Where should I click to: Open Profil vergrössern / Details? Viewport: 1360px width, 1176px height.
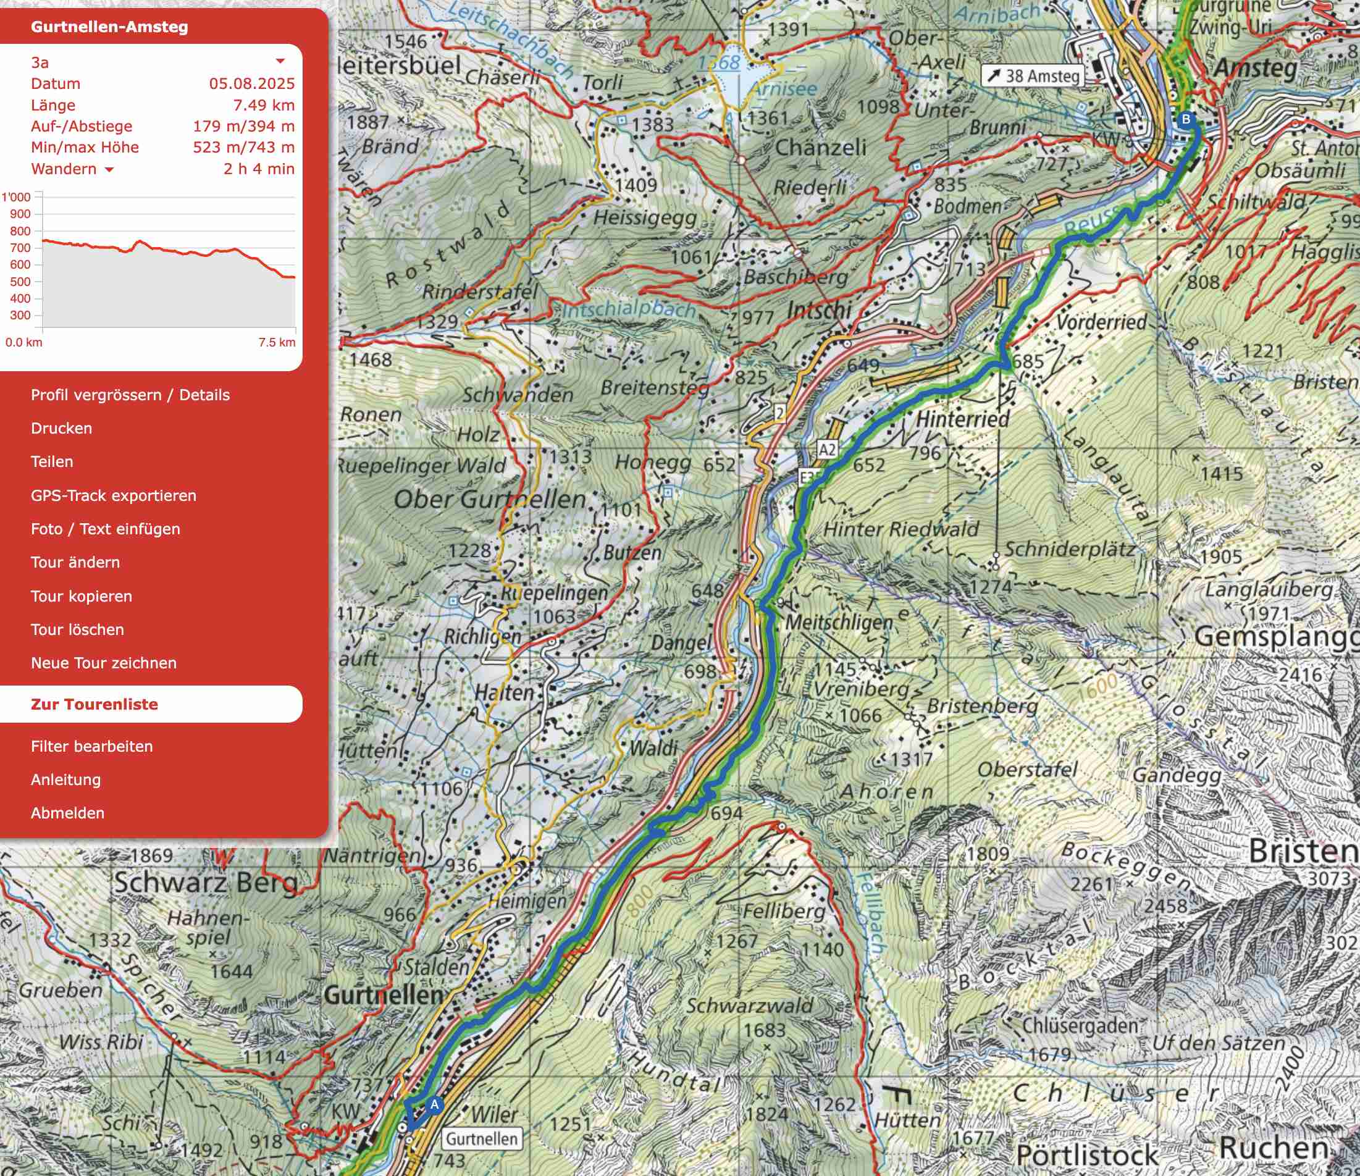(130, 395)
